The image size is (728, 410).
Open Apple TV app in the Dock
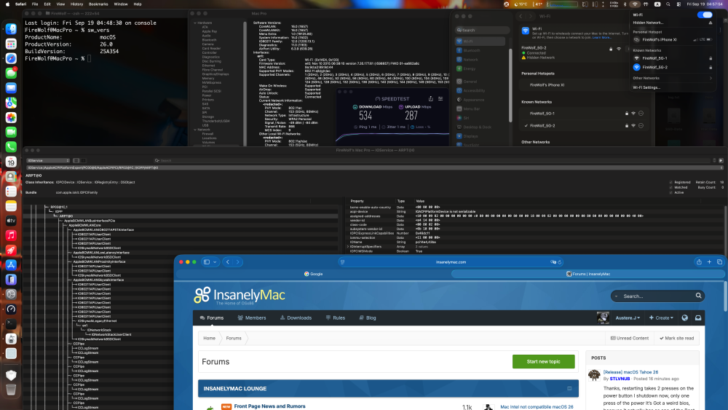coord(11,221)
